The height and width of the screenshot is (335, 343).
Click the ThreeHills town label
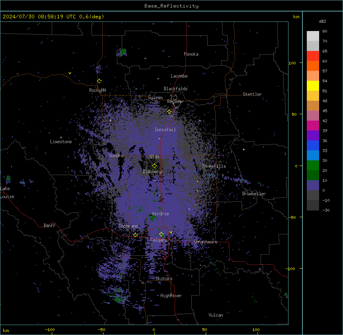click(x=214, y=166)
